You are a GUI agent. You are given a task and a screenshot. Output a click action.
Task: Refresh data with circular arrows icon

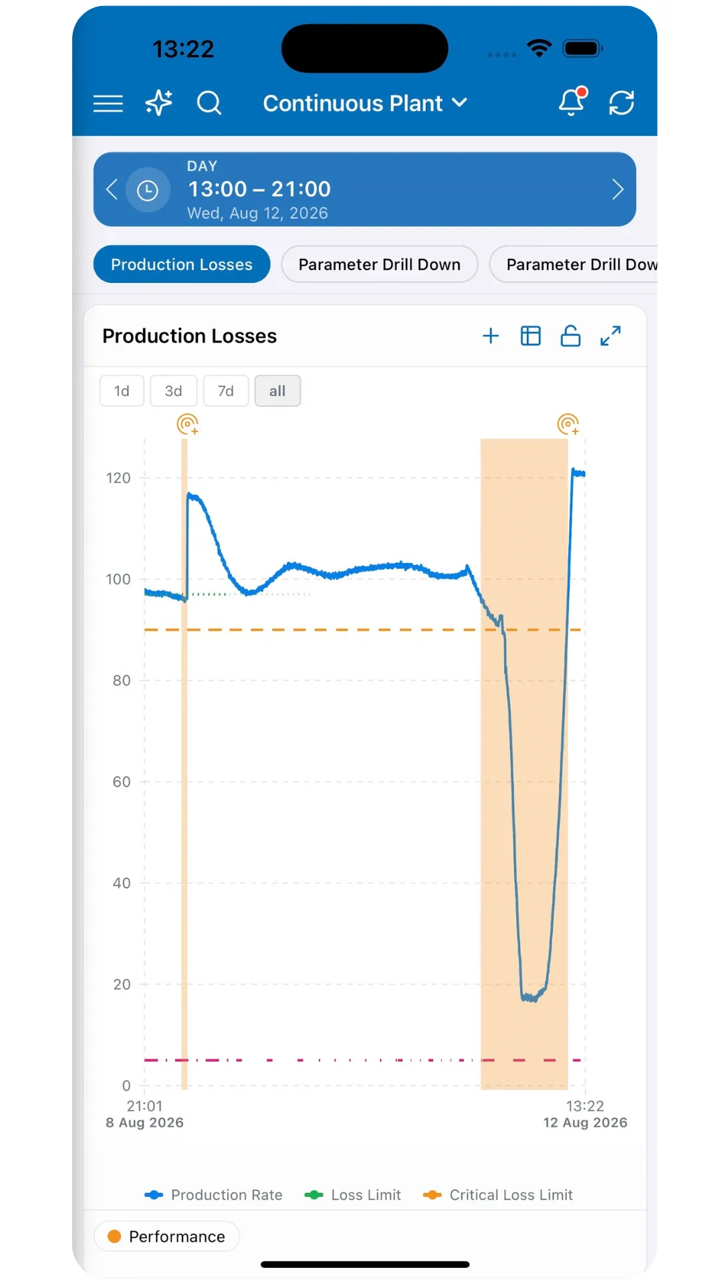tap(622, 103)
